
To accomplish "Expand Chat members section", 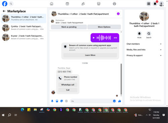I will pyautogui.click(x=144, y=44).
